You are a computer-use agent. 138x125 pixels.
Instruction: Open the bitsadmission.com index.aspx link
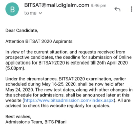[69, 100]
